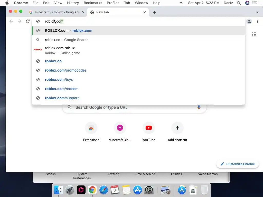
Task: Open Spotlight search in menu bar
Action: click(x=239, y=3)
